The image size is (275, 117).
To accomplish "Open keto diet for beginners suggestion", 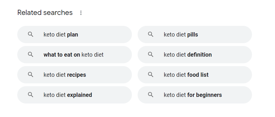I will [195, 95].
